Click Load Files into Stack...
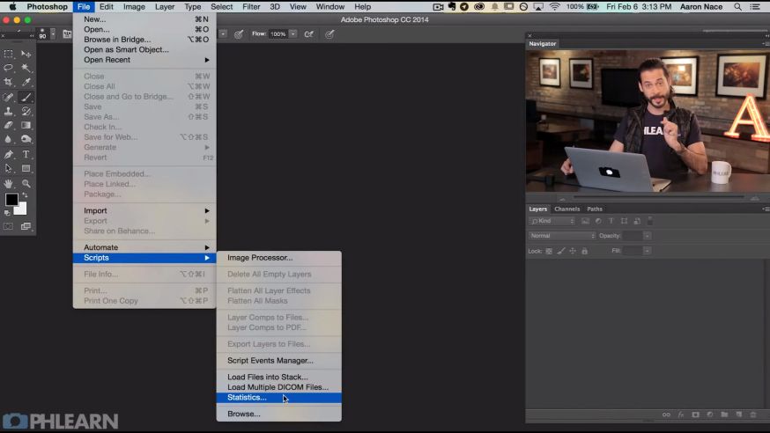This screenshot has height=433, width=770. click(267, 377)
